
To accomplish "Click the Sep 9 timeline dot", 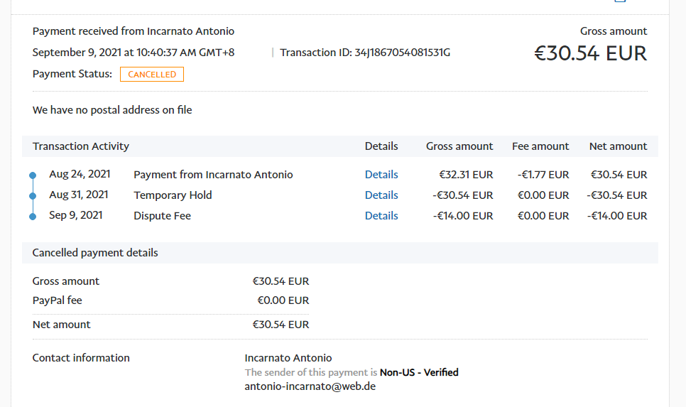I will (33, 216).
